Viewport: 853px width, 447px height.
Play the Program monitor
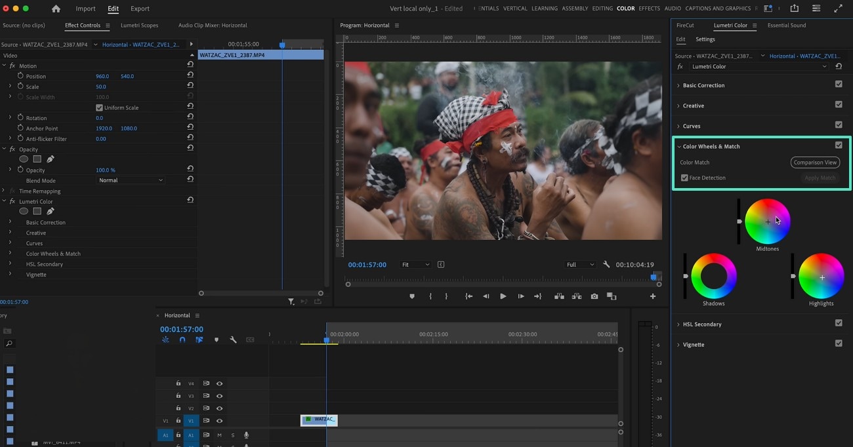pos(503,296)
